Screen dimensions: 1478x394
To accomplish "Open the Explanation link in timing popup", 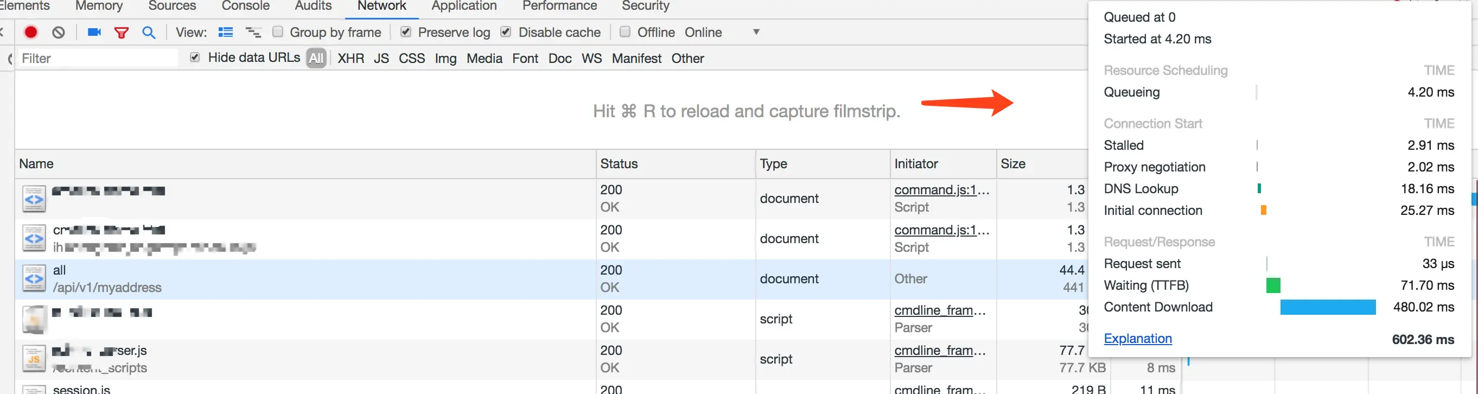I will tap(1137, 338).
